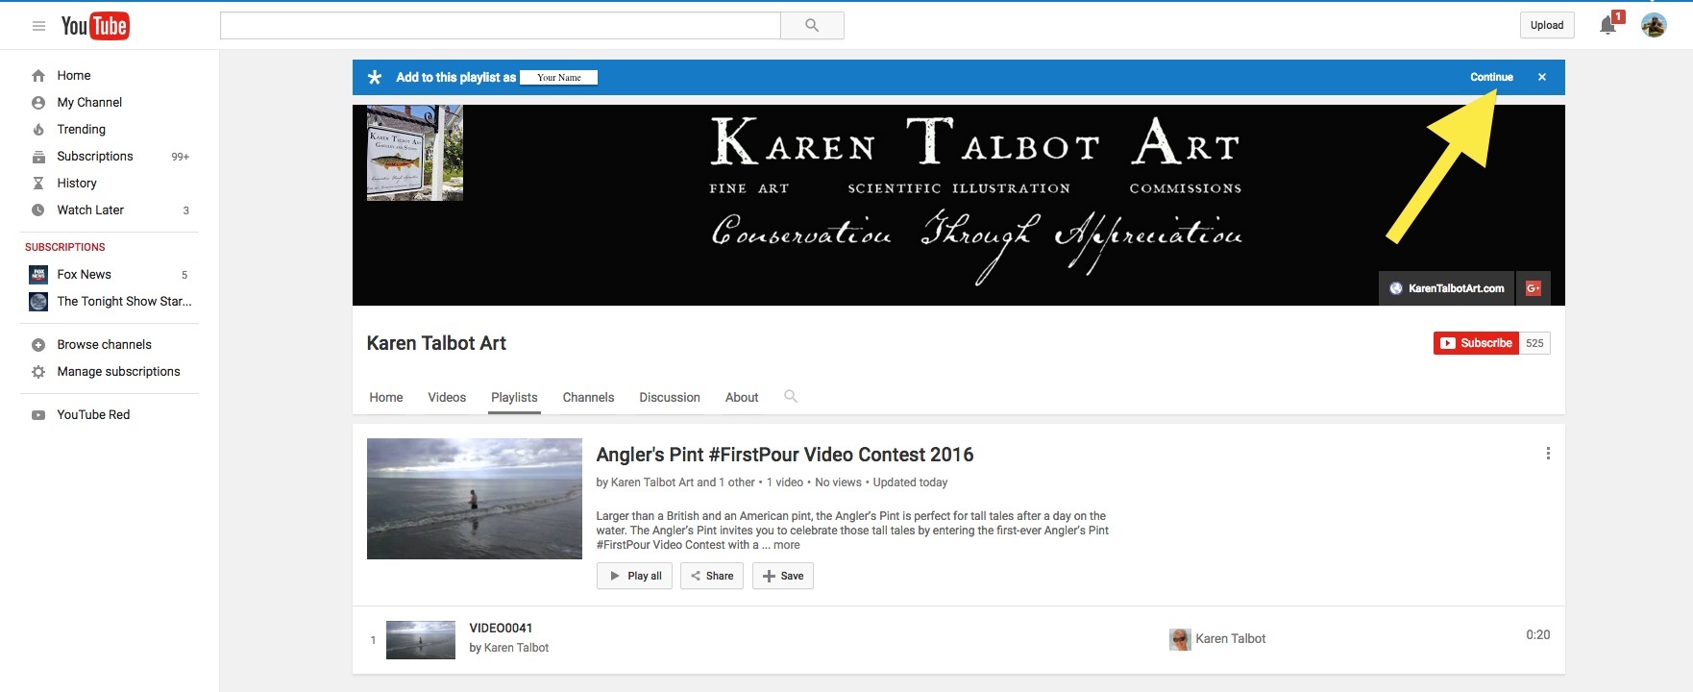
Task: Expand the description with 'more'
Action: tap(786, 545)
